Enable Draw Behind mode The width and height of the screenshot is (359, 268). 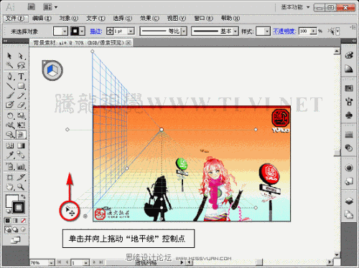(15, 229)
